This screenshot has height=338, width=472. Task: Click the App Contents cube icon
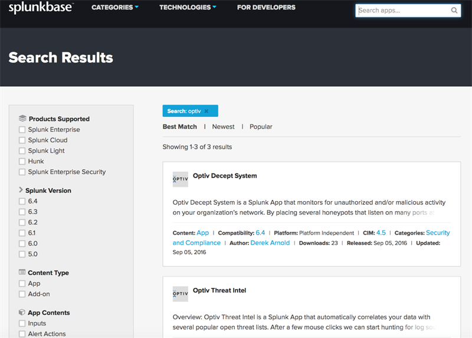[22, 313]
